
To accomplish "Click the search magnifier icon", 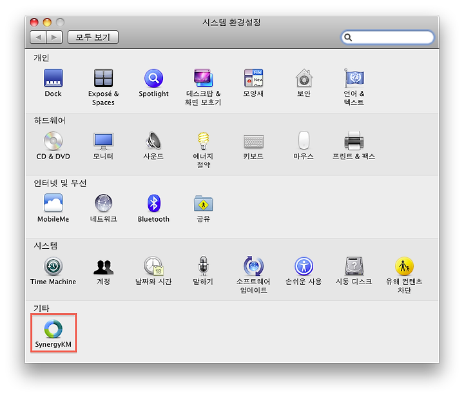I will point(348,37).
